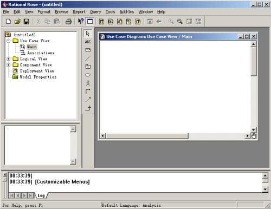The image size is (271, 209).
Task: Save the model with the floppy icon
Action: point(27,22)
